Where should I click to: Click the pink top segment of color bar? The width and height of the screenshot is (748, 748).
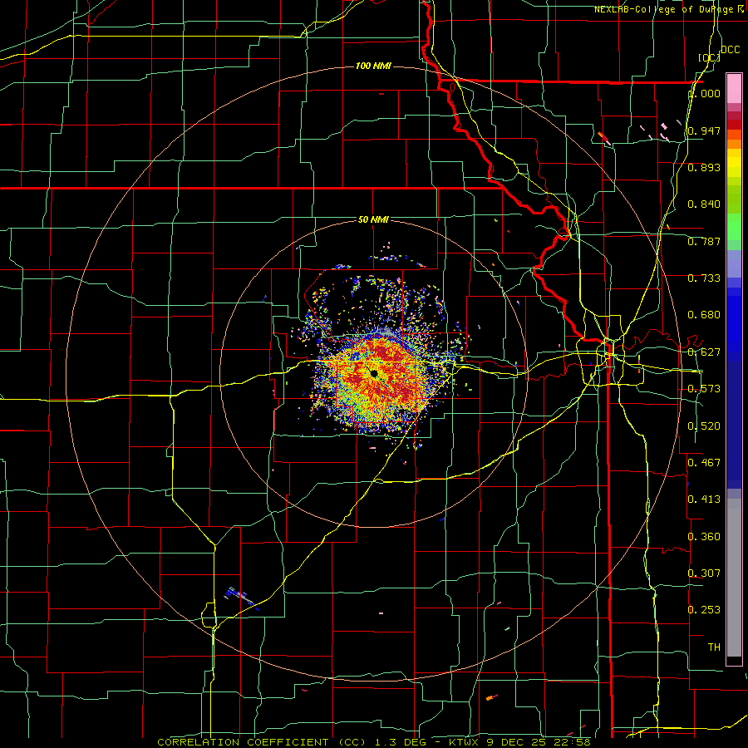tap(734, 88)
